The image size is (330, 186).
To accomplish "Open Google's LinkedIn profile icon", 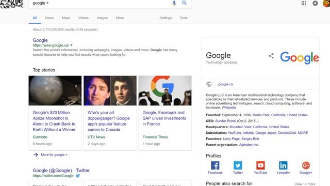I will coord(283,165).
